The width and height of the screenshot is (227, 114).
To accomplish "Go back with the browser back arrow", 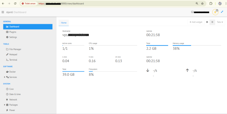I will (3, 4).
